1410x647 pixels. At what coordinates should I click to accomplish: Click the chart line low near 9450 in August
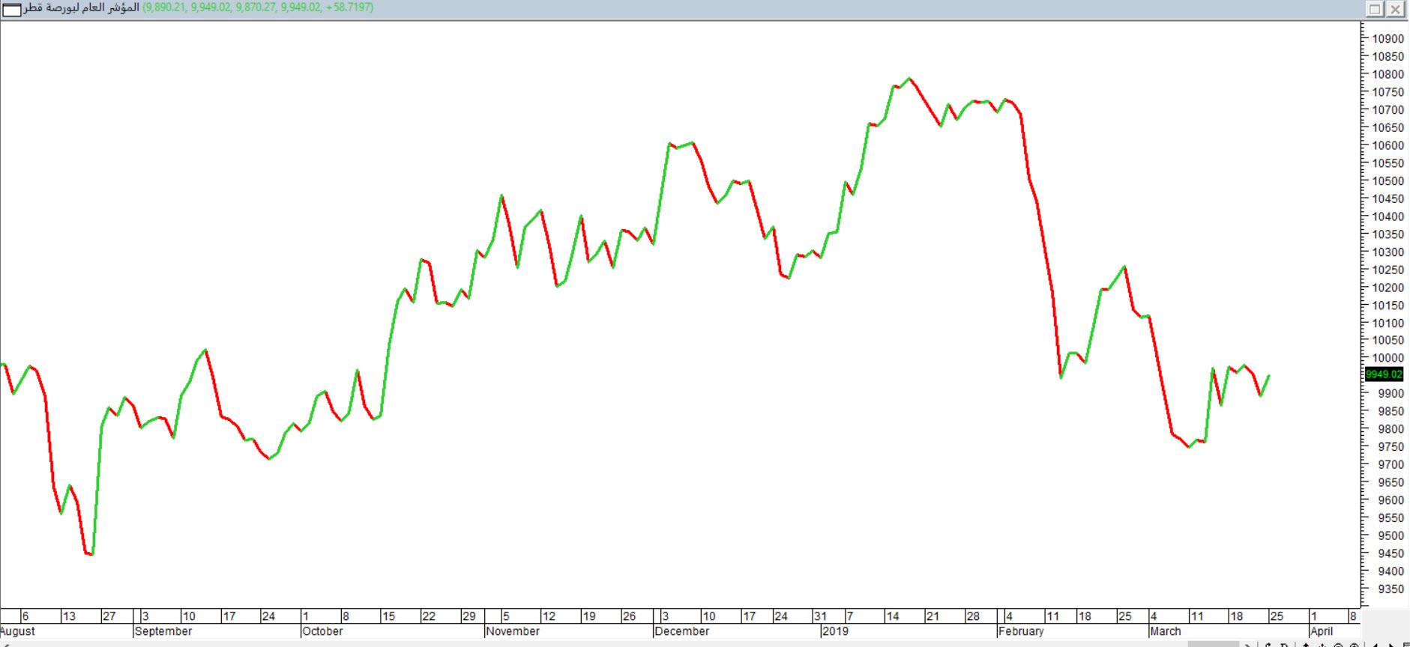(x=90, y=554)
